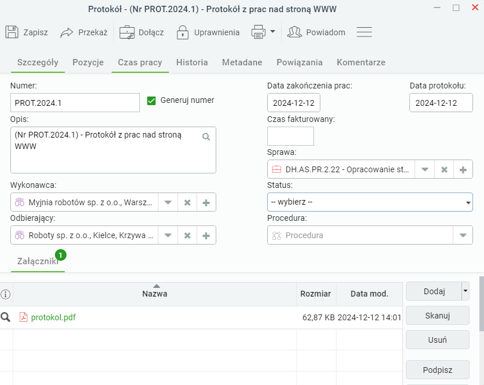Sort by the Rozmiar column header
This screenshot has height=385, width=484.
(x=316, y=294)
